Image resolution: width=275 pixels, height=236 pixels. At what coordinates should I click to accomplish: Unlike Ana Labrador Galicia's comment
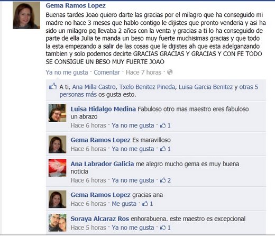tap(133, 180)
